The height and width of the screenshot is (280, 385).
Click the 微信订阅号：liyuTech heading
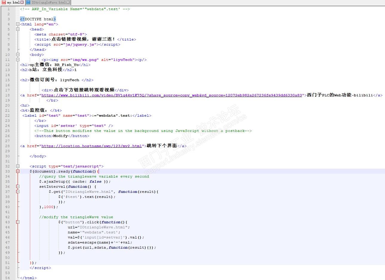pyautogui.click(x=54, y=80)
